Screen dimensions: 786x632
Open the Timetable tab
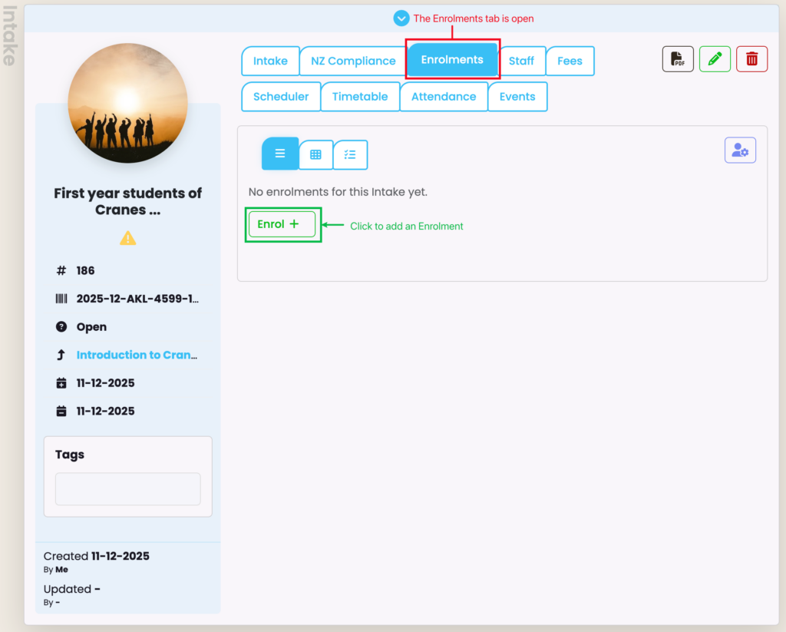coord(360,97)
